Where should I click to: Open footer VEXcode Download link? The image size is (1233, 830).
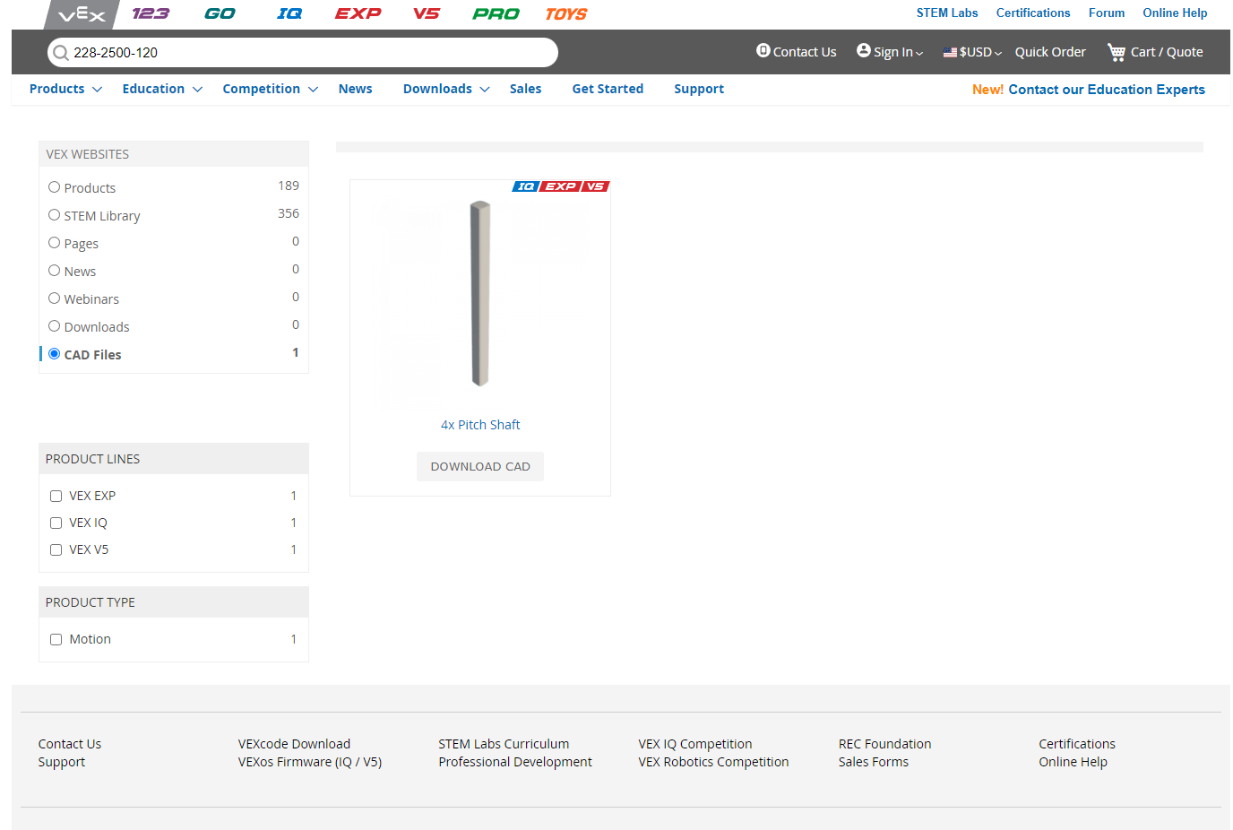coord(294,744)
